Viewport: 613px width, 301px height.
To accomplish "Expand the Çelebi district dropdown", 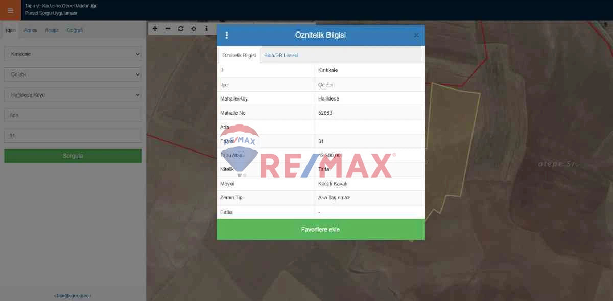I will (73, 74).
